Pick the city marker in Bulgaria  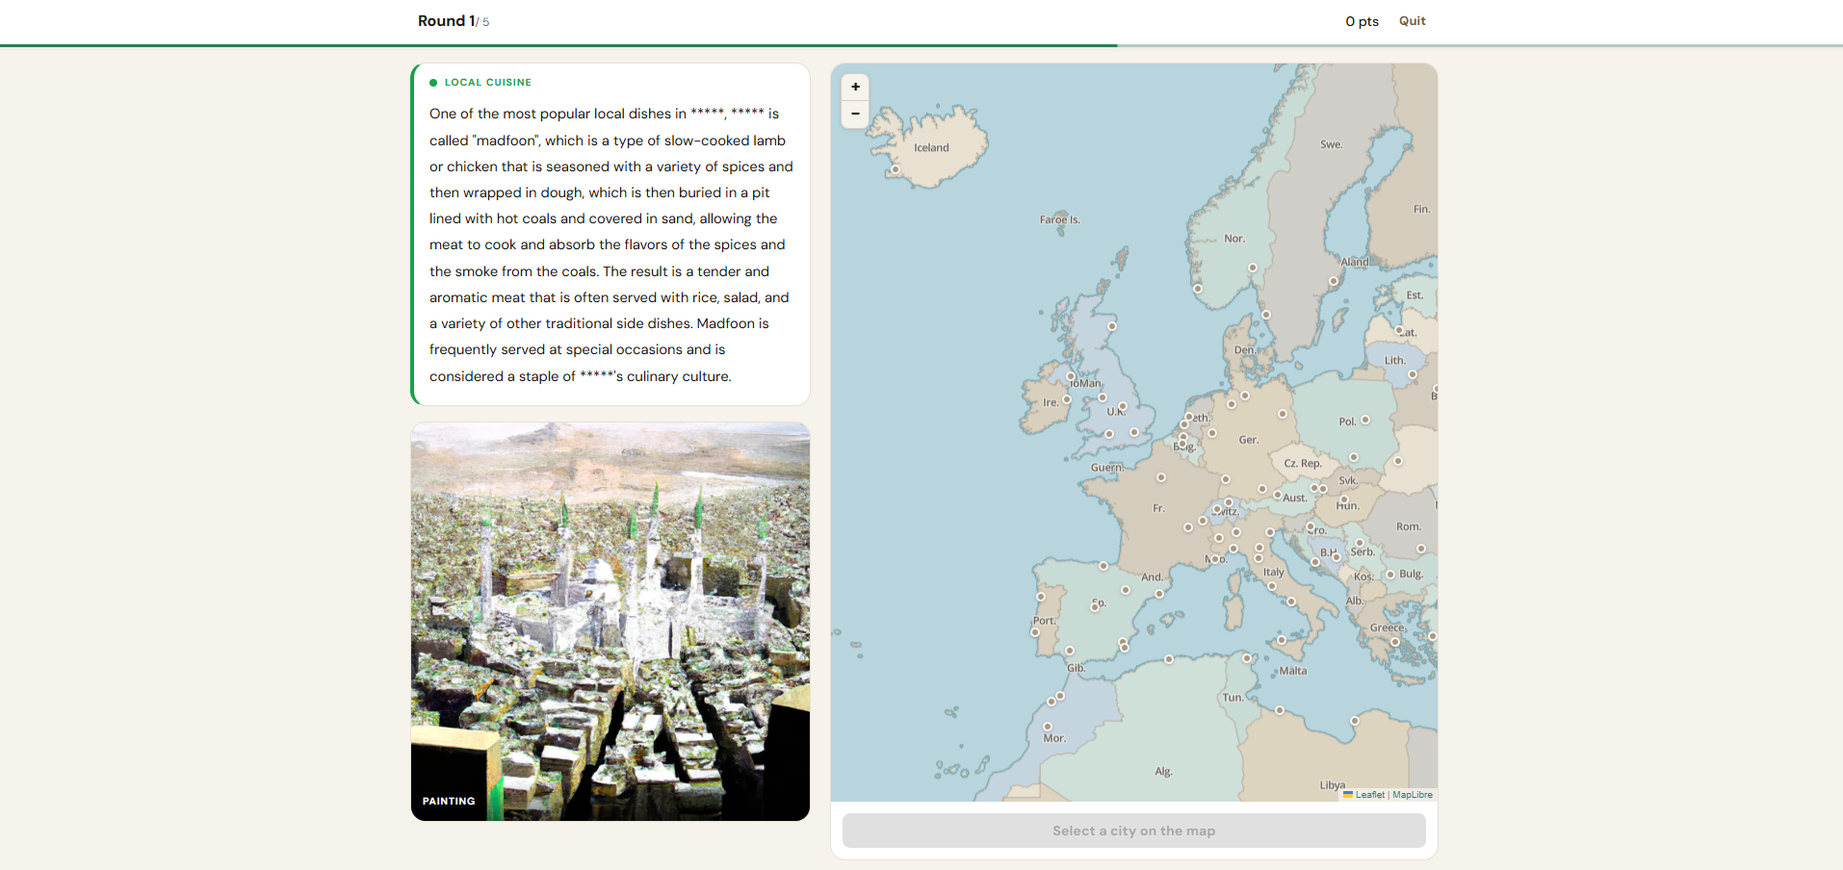coord(1389,575)
